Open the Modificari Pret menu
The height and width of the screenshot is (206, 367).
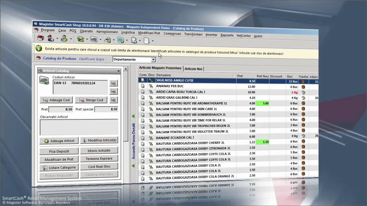(149, 33)
